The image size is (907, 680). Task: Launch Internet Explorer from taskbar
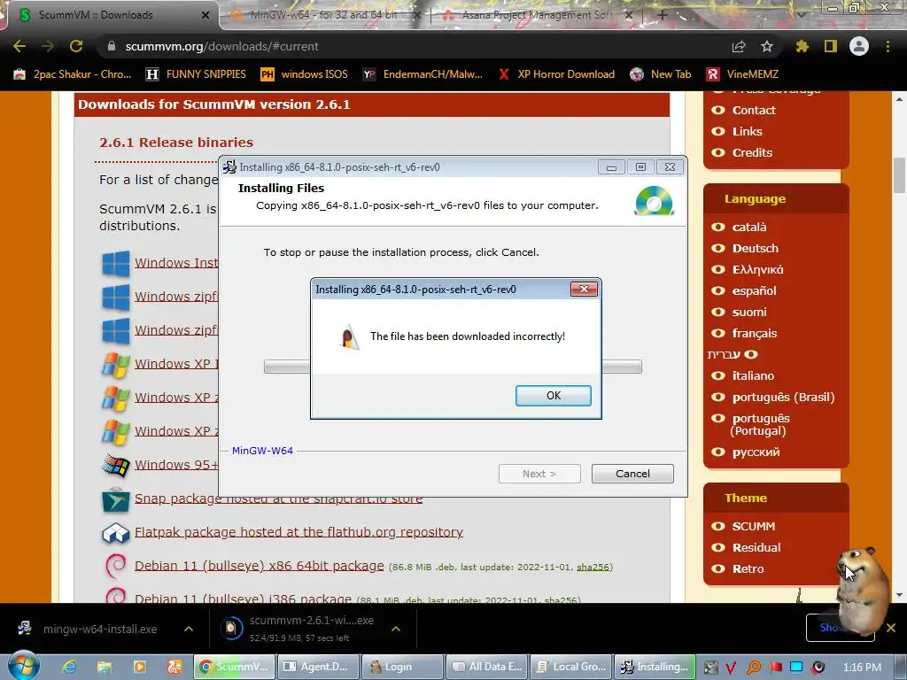tap(69, 668)
